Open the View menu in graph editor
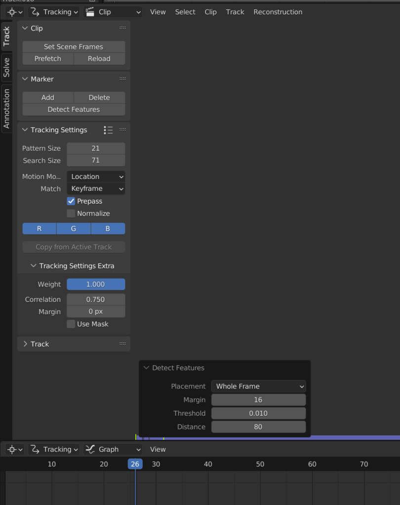This screenshot has height=505, width=400. point(158,449)
